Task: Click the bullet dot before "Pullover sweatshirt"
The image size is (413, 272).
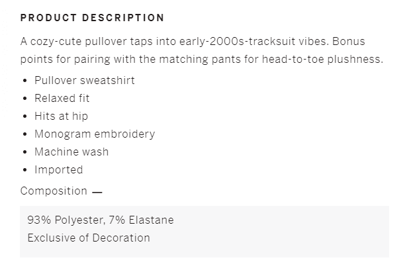Action: coord(25,81)
